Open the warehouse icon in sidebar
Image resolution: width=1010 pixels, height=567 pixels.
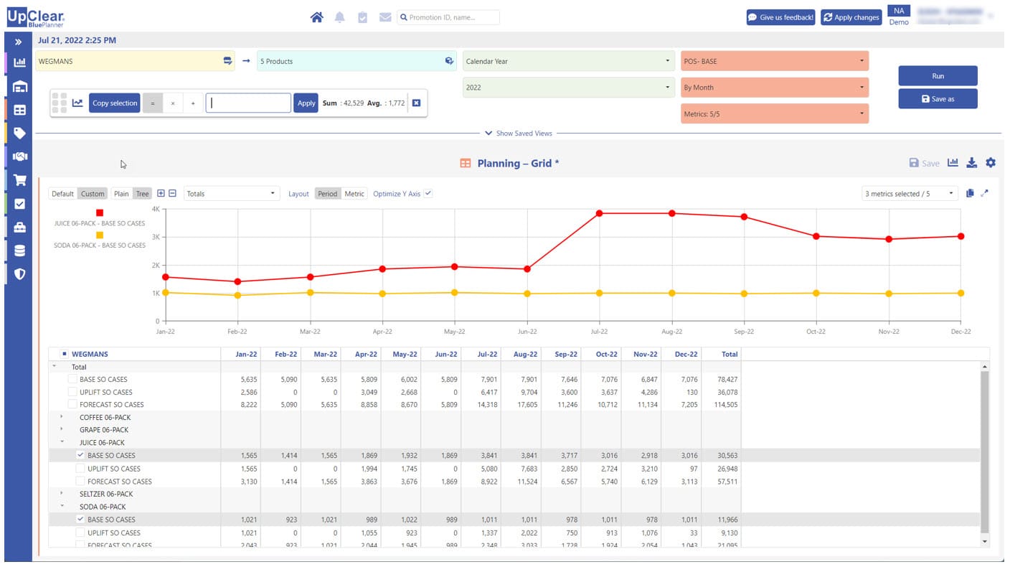[x=19, y=87]
